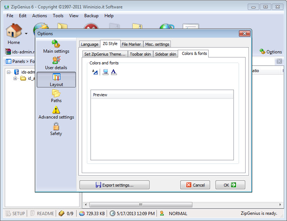Close the Options dialog with red X
Screen dimensions: 287x221
pos(244,33)
